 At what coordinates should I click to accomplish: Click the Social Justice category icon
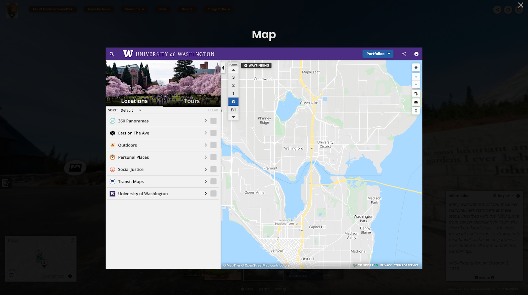click(x=113, y=169)
